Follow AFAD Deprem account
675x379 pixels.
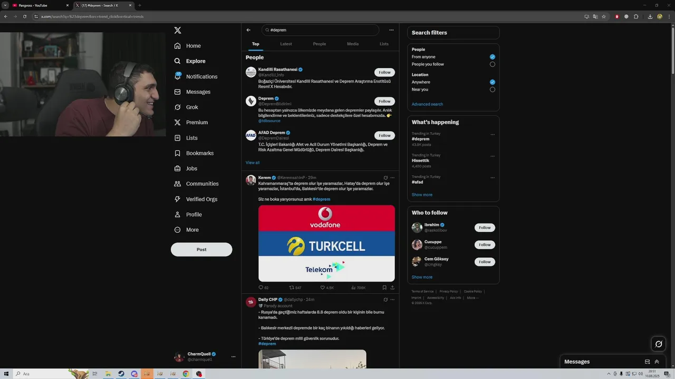(384, 135)
